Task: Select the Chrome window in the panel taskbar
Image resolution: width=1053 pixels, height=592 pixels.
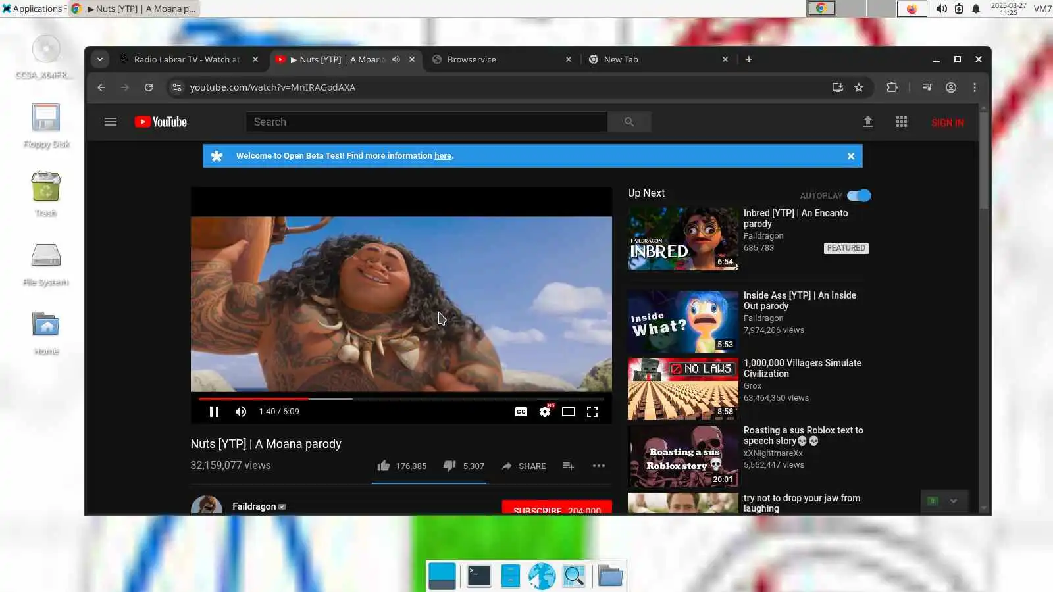Action: coord(134,9)
